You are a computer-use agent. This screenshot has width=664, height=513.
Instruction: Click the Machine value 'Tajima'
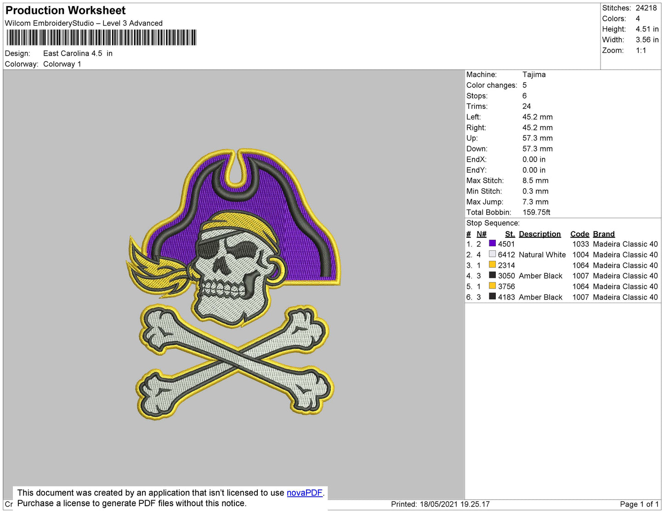[x=534, y=74]
